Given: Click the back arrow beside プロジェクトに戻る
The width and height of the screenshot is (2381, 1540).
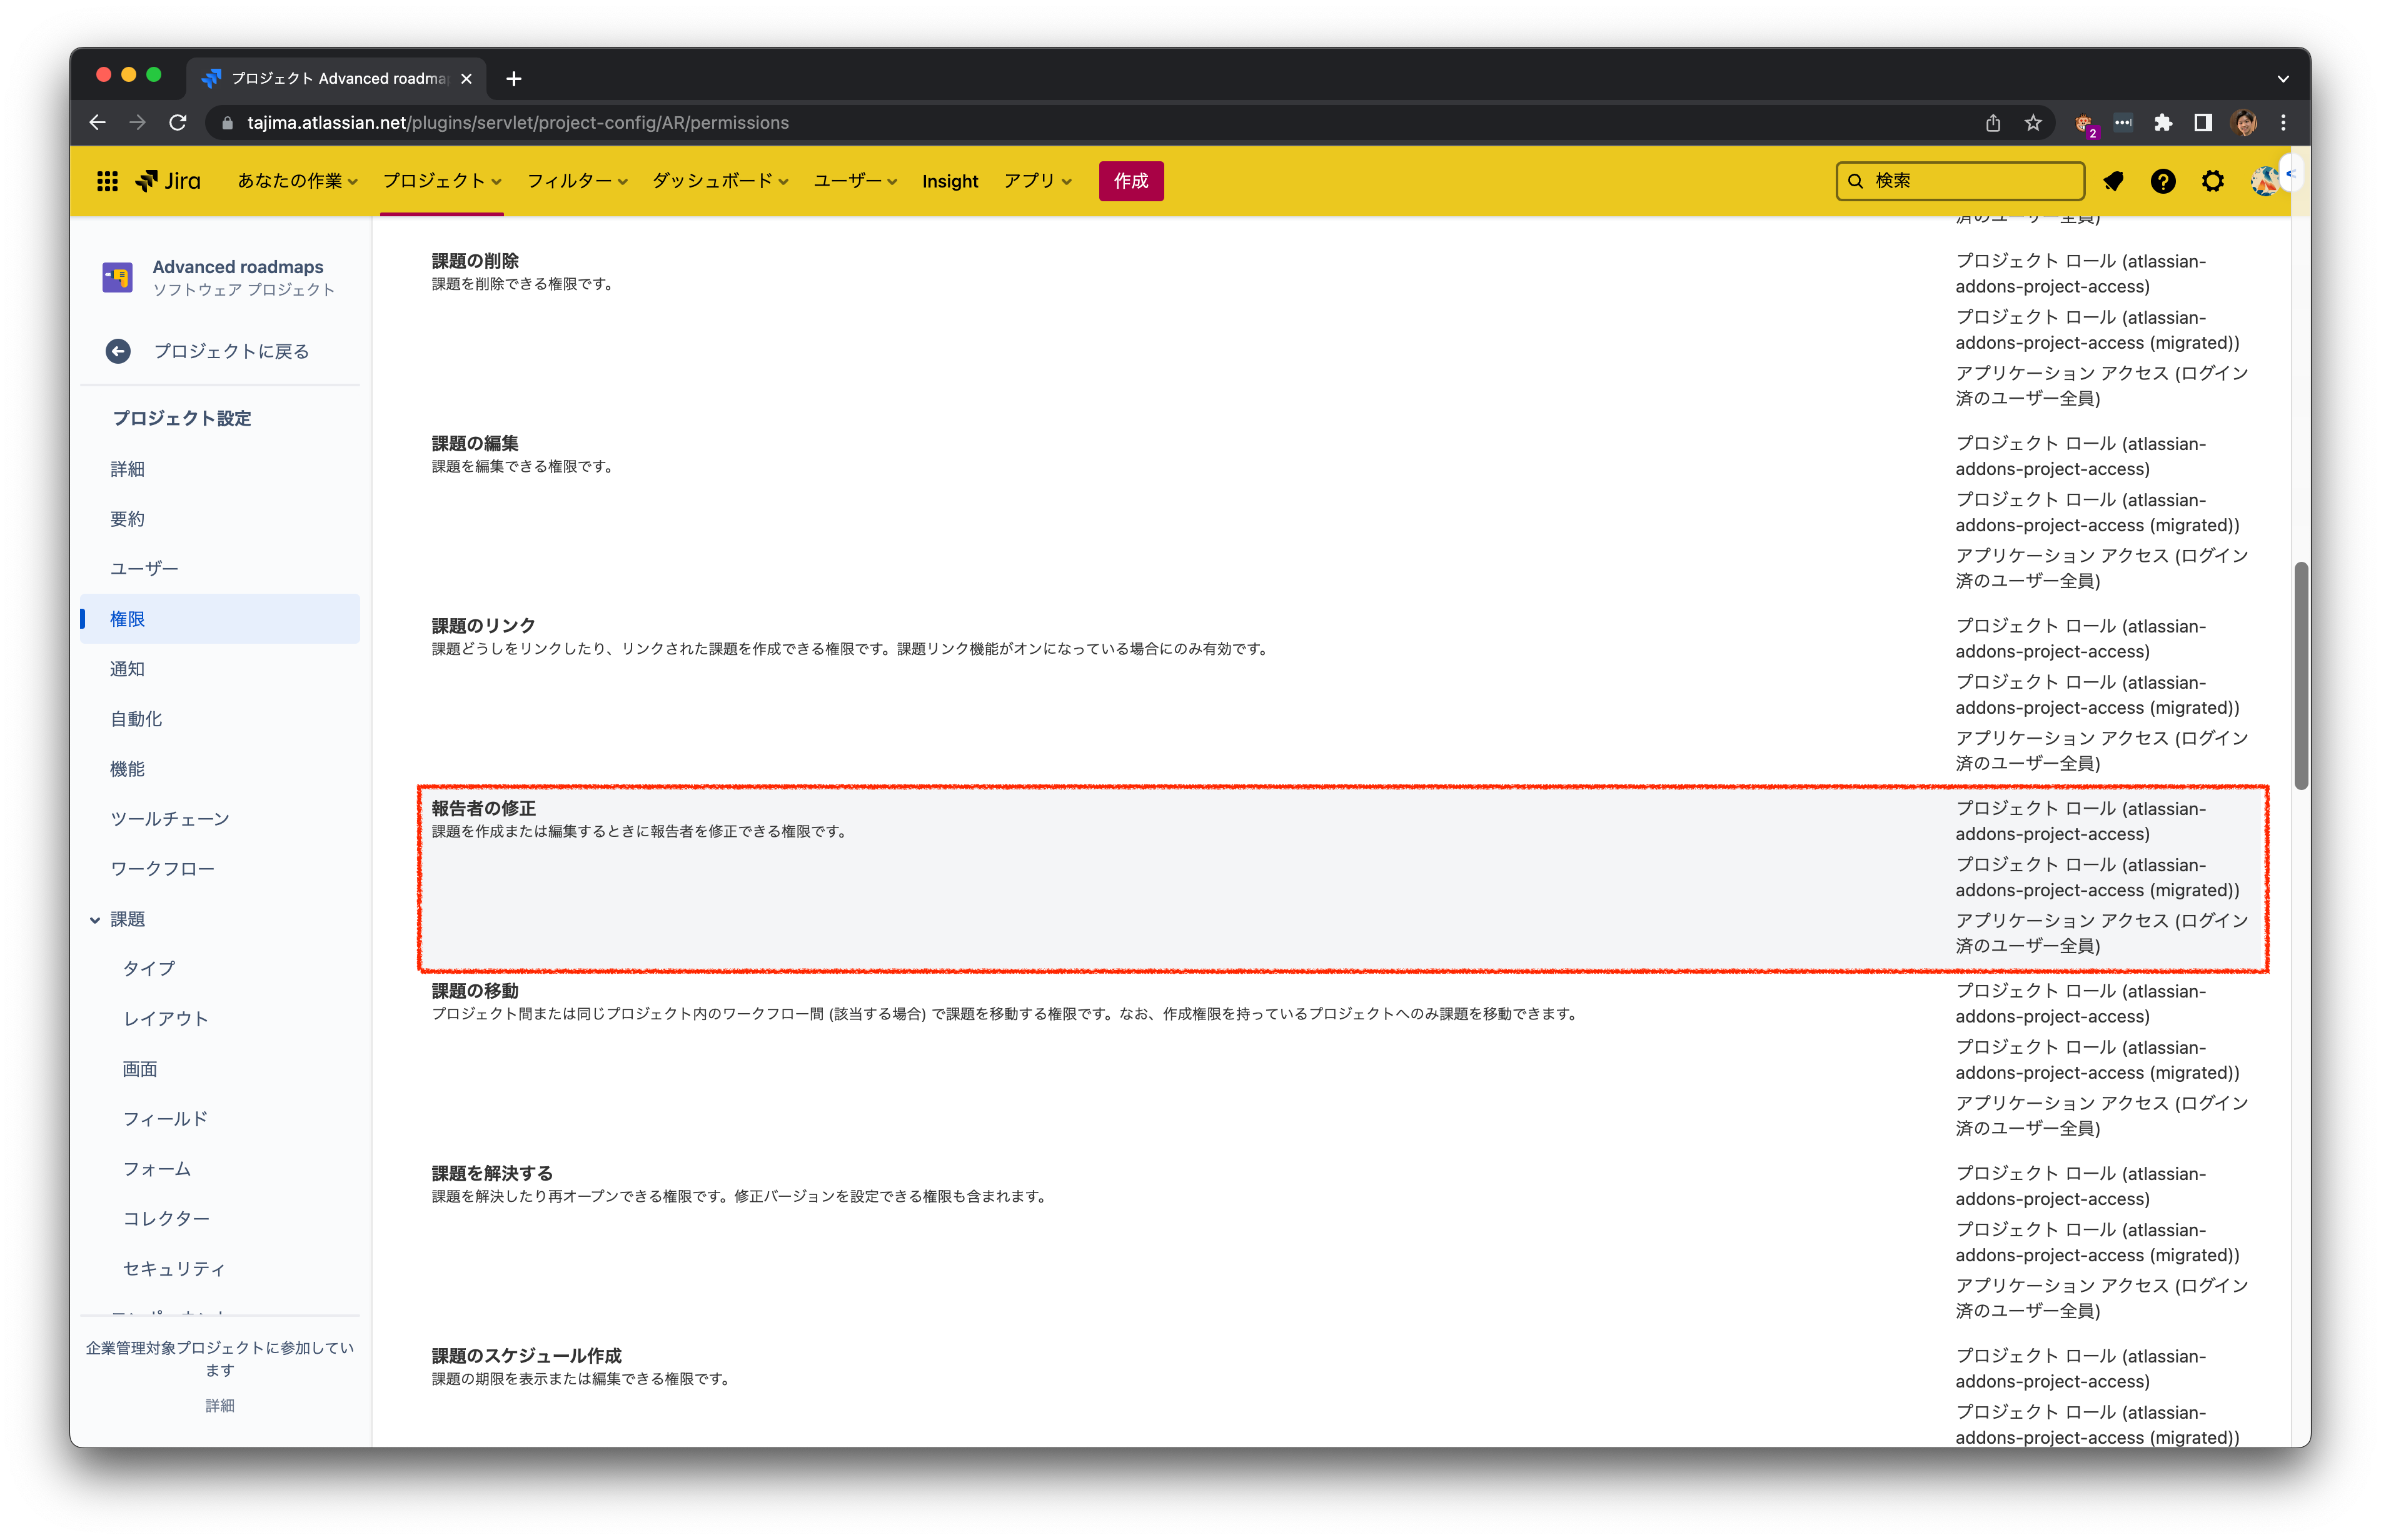Looking at the screenshot, I should coord(118,351).
